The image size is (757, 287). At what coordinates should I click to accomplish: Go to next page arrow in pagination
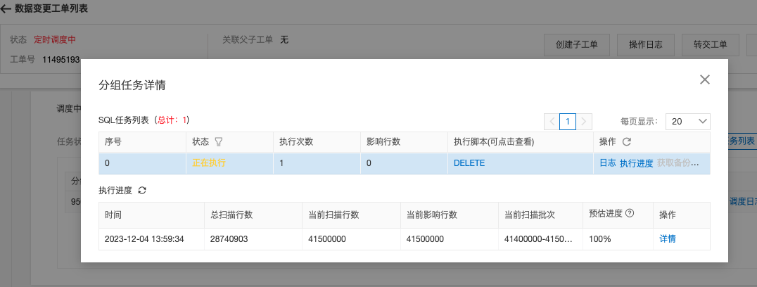[x=584, y=122]
